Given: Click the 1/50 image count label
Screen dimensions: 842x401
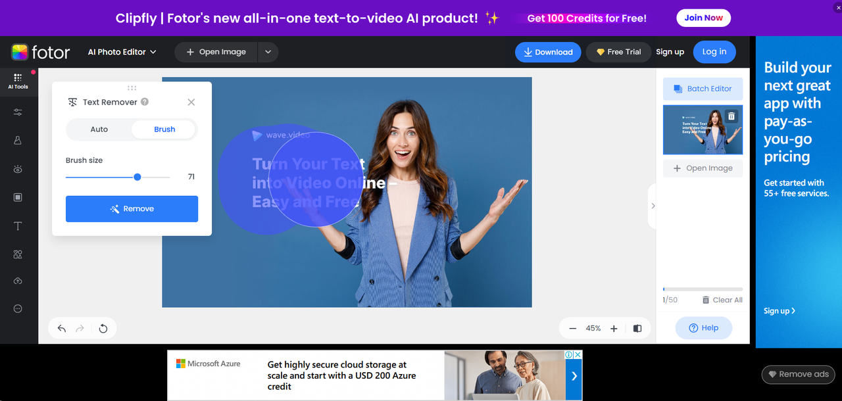Looking at the screenshot, I should click(x=670, y=300).
